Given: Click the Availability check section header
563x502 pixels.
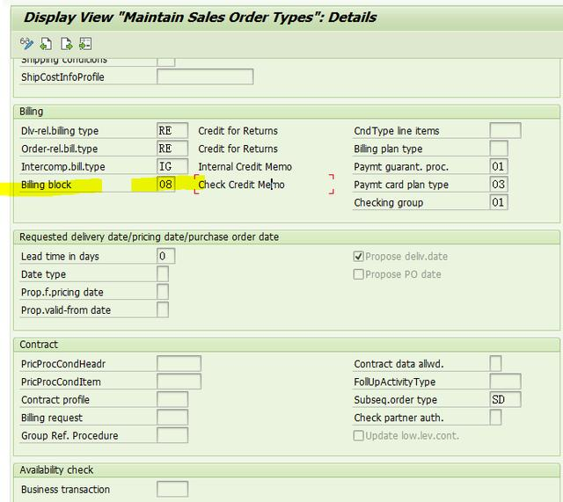Looking at the screenshot, I should (56, 470).
